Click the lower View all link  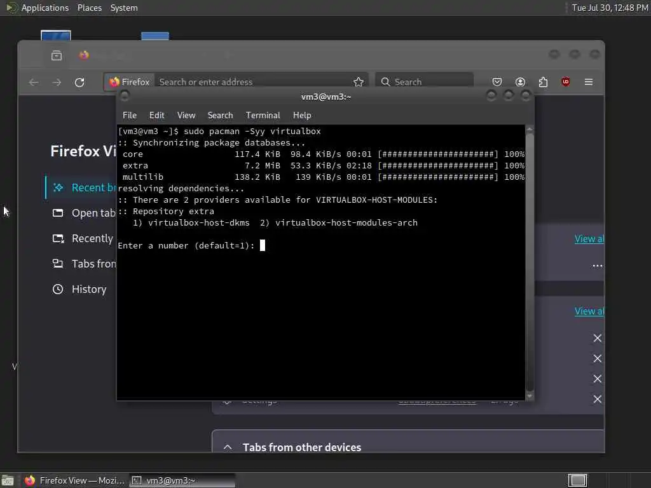[x=589, y=311]
